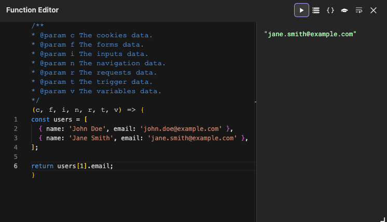Click 'jane.smith@example.com' string in code line 3
The width and height of the screenshot is (387, 222).
[x=192, y=138]
